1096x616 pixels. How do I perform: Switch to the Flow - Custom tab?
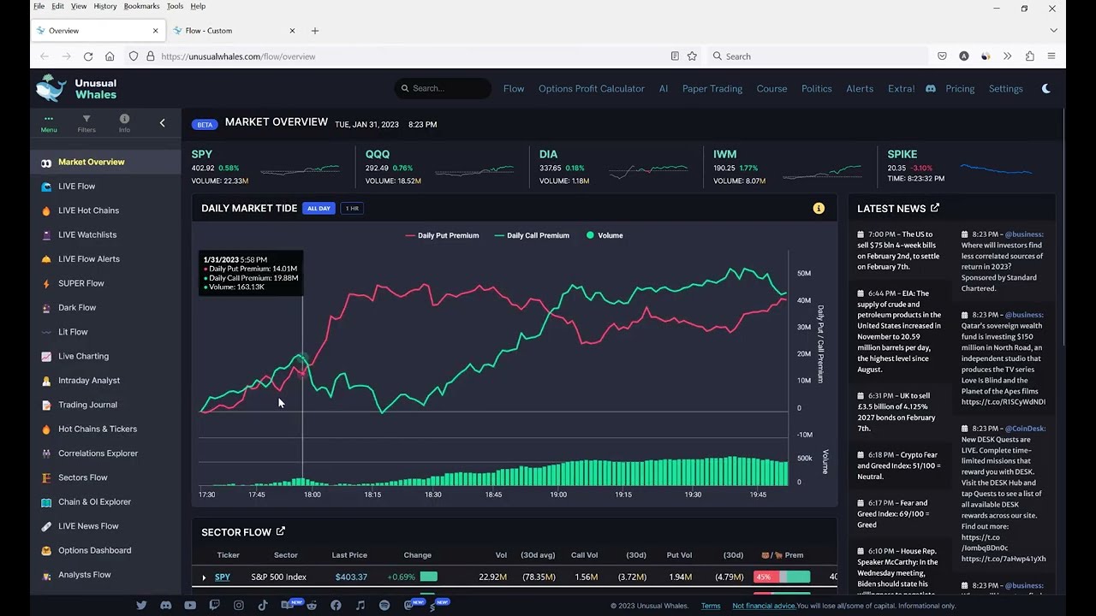(234, 31)
